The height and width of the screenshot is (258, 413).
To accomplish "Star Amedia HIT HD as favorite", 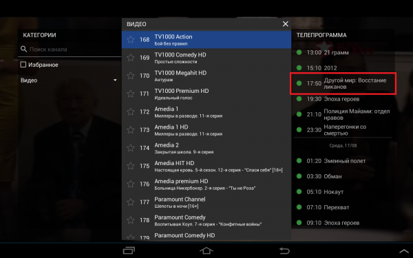I will (x=131, y=166).
